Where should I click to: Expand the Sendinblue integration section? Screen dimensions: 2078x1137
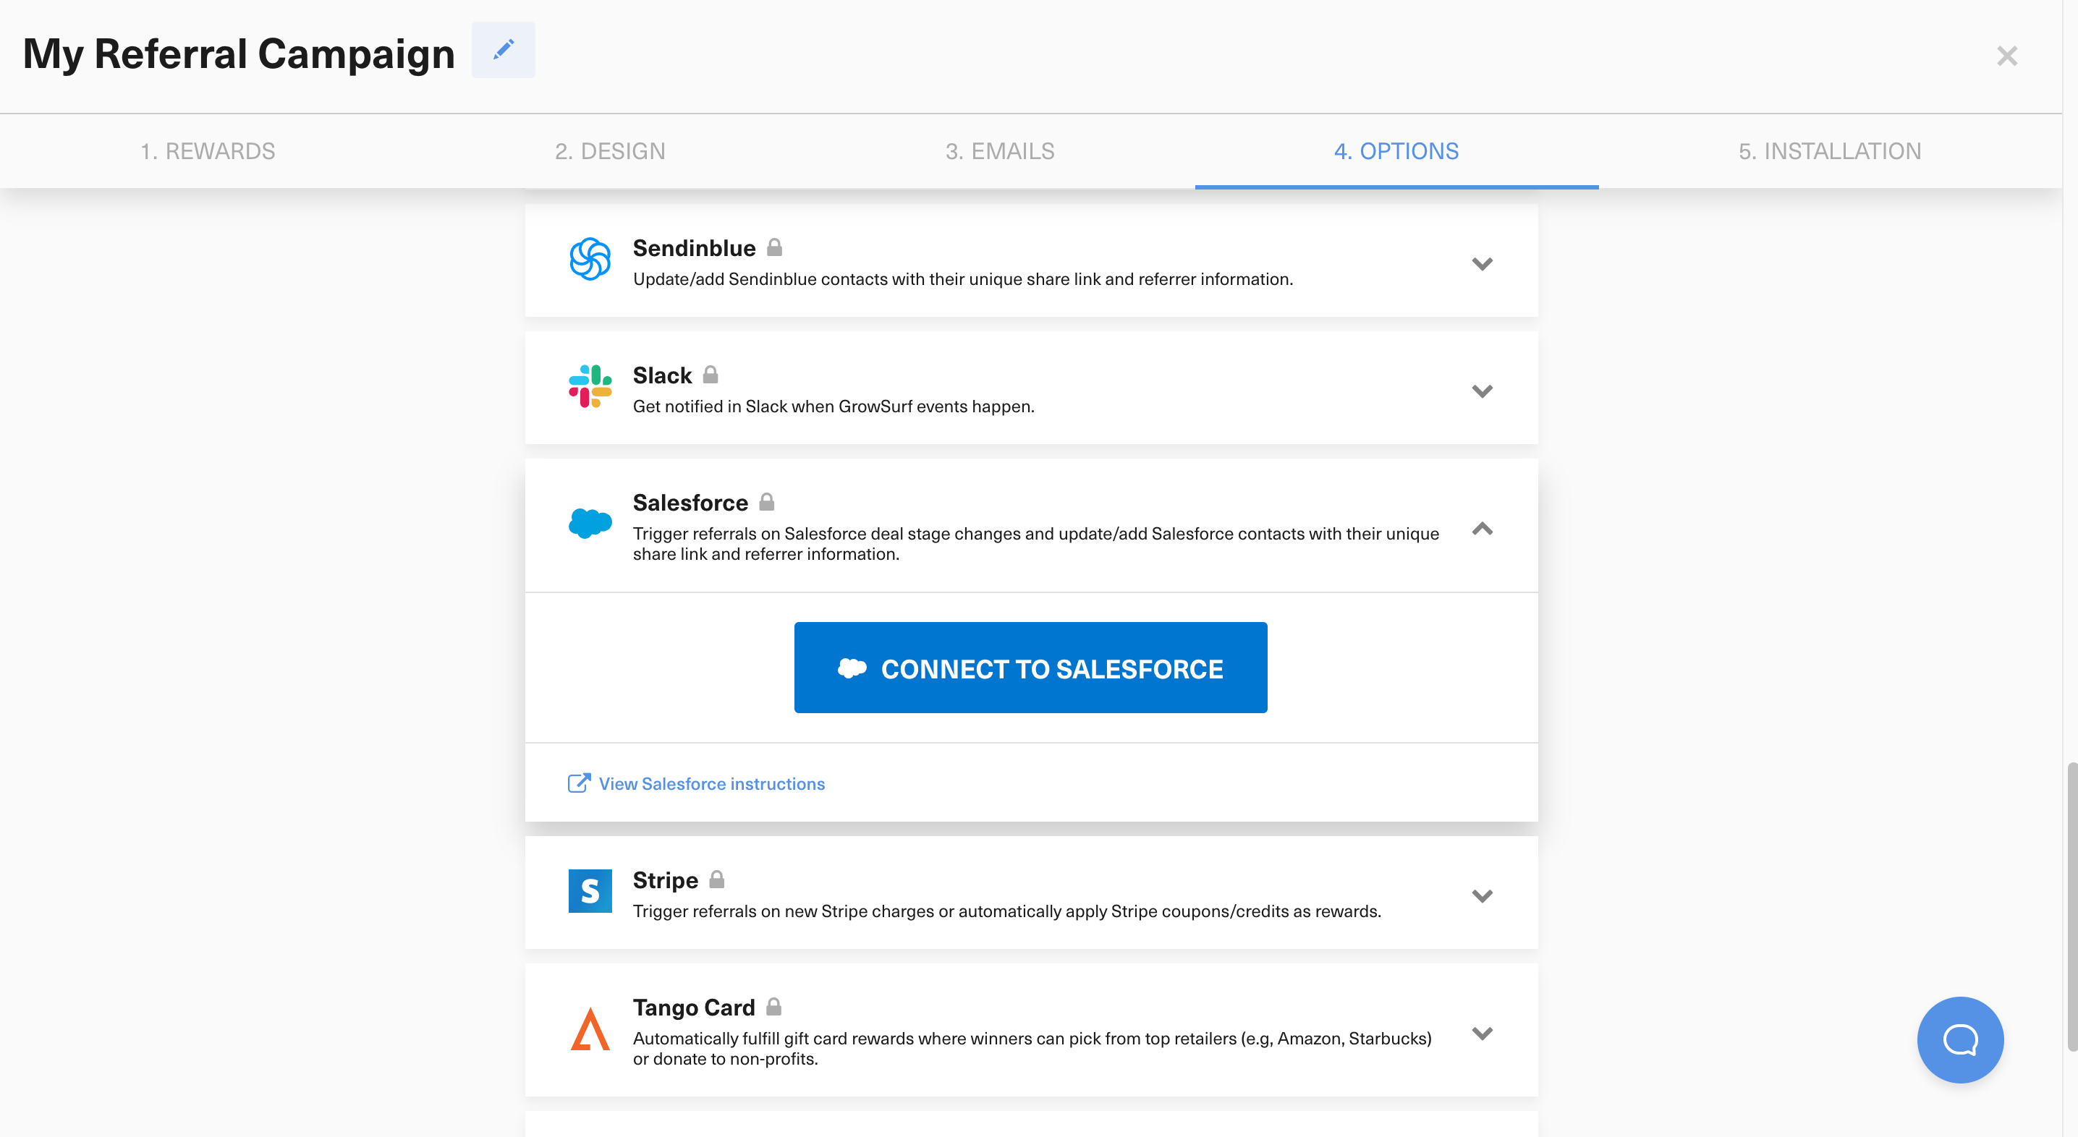(x=1482, y=263)
